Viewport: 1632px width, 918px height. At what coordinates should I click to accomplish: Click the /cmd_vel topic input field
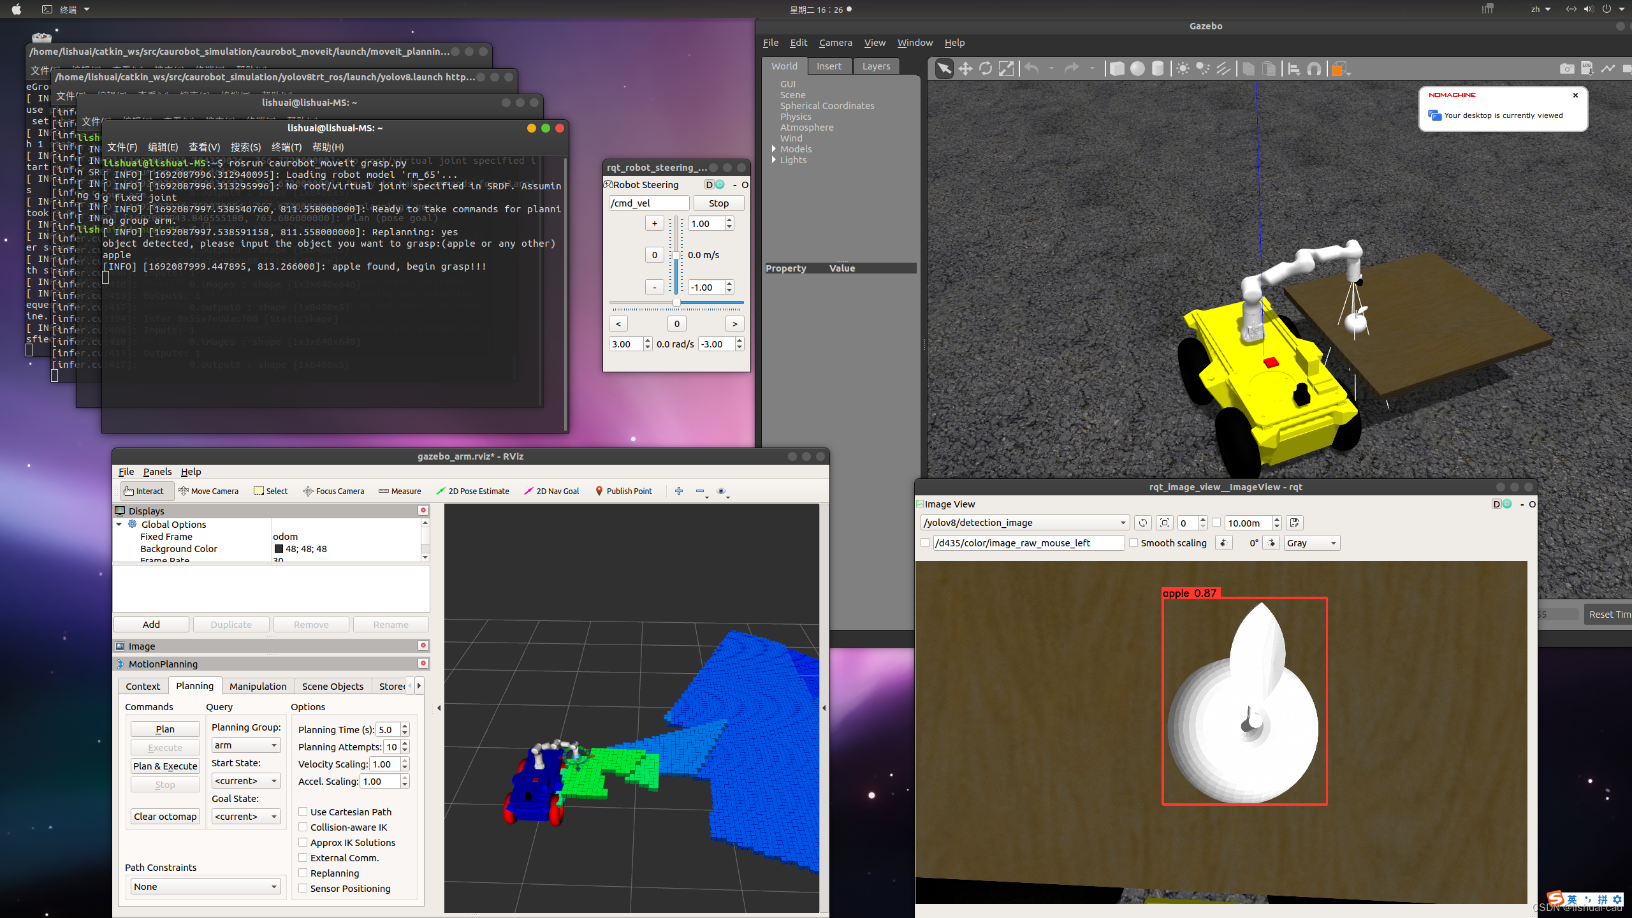[648, 203]
